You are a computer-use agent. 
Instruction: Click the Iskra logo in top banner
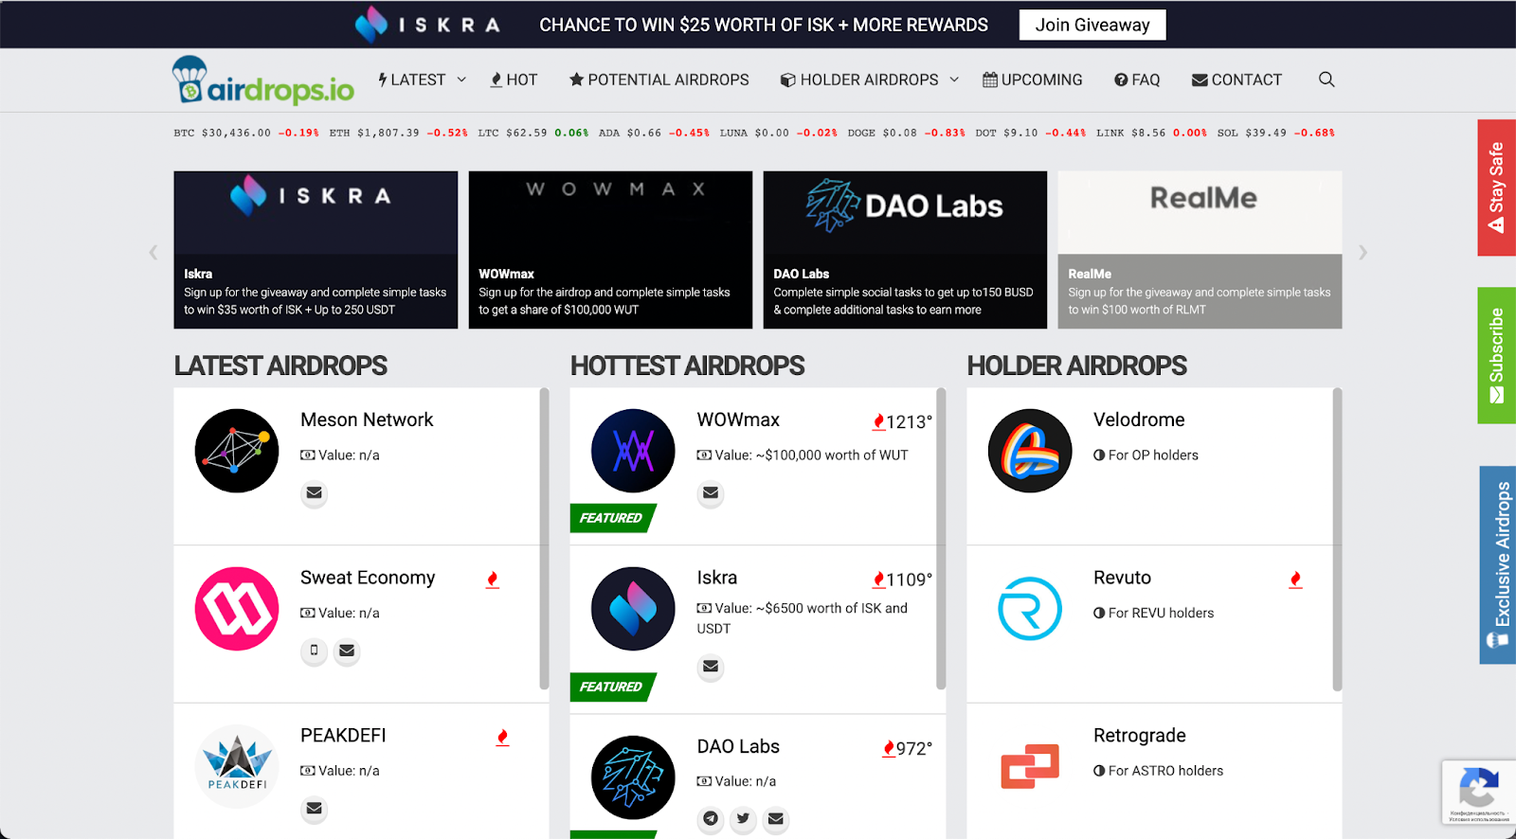427,25
